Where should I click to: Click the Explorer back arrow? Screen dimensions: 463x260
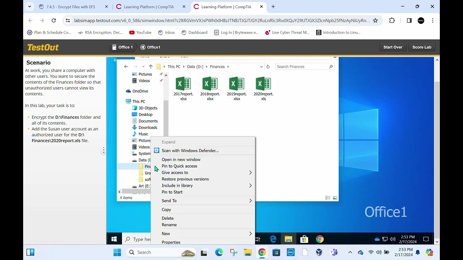coord(126,66)
